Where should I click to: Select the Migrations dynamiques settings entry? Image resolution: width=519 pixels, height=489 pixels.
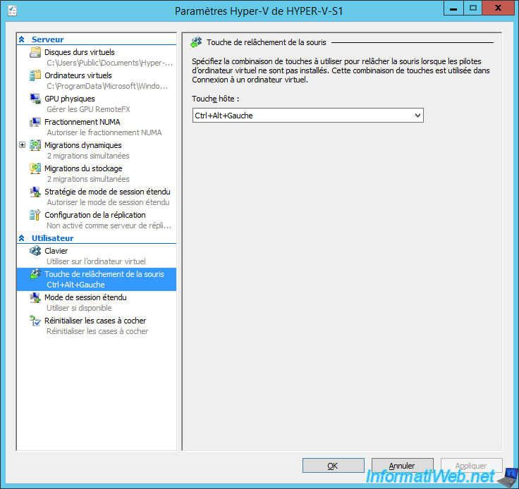83,146
